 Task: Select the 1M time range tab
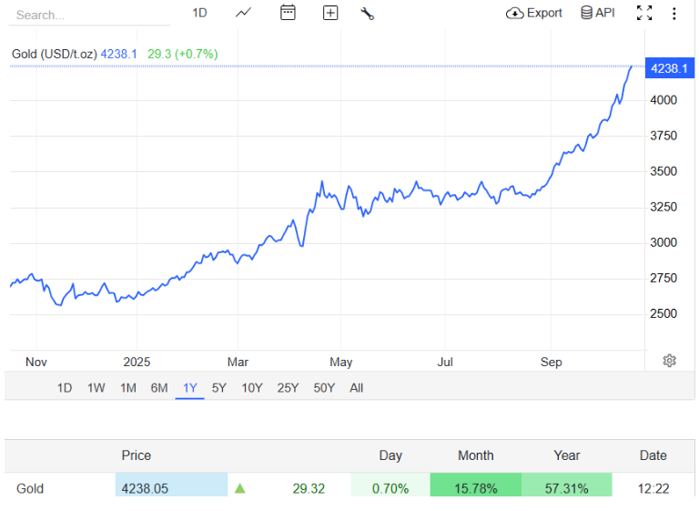[127, 388]
